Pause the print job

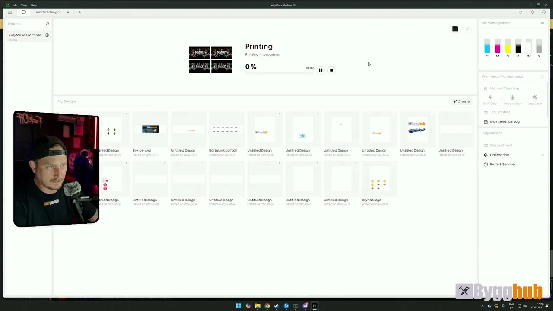[x=321, y=70]
